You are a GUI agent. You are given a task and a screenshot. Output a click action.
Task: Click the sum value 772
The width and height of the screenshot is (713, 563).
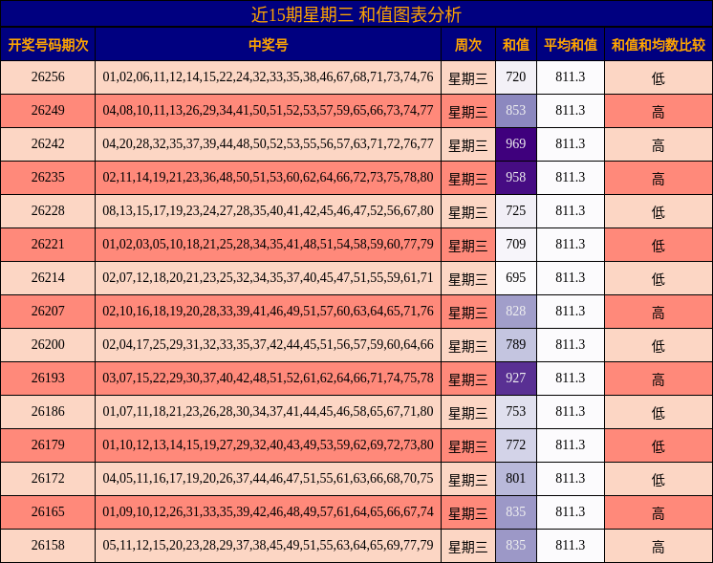(x=516, y=444)
